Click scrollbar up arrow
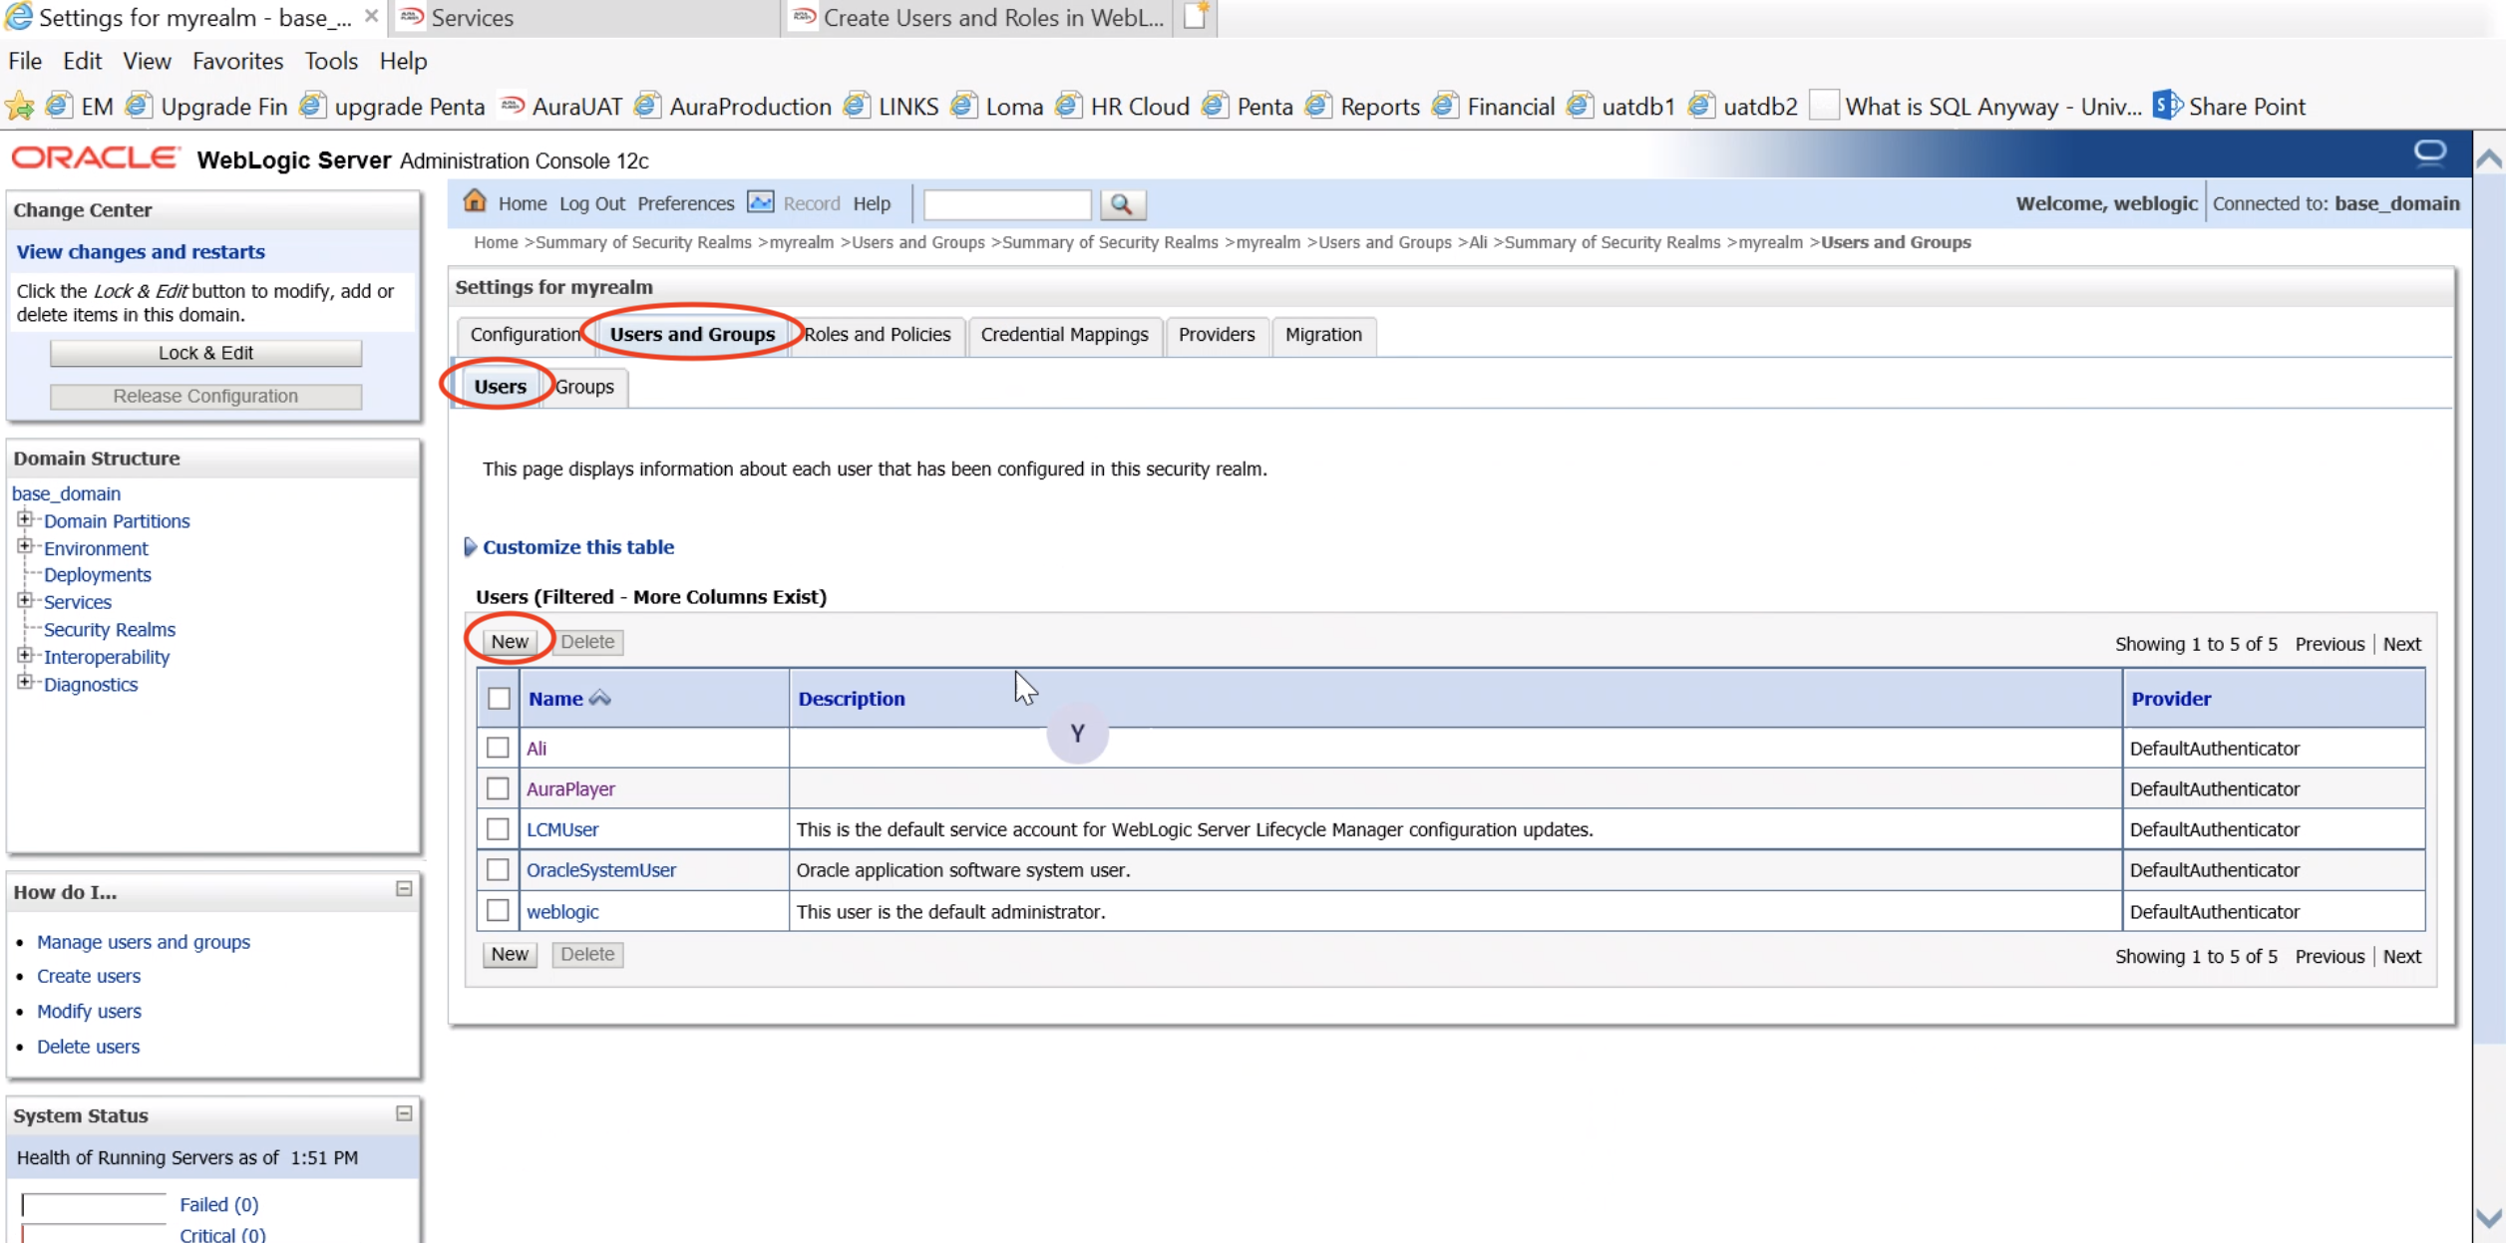2506x1243 pixels. (x=2489, y=158)
